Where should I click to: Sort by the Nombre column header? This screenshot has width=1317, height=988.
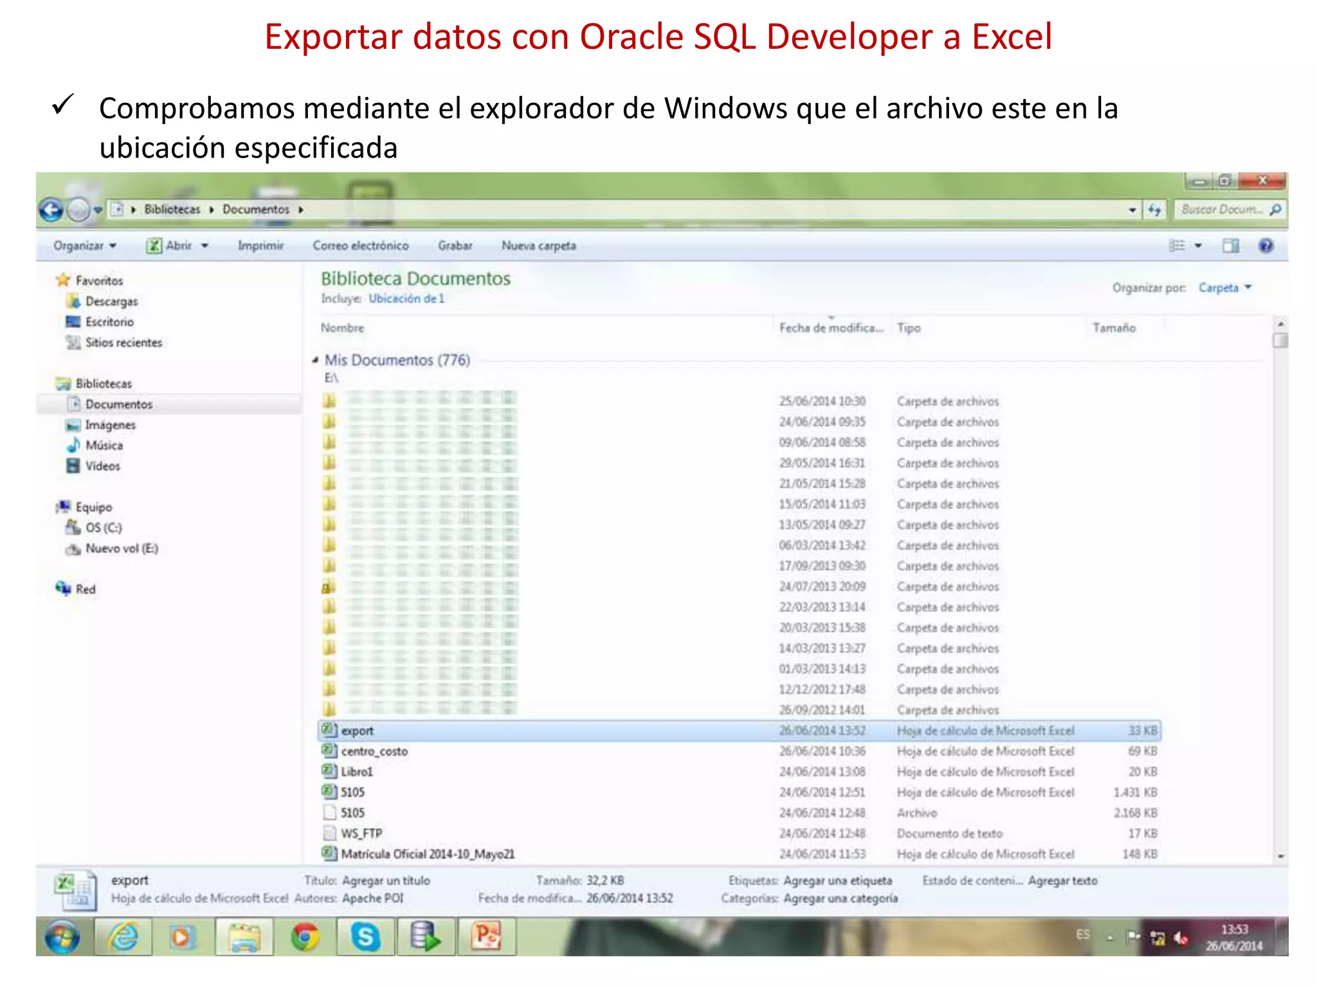[x=342, y=328]
